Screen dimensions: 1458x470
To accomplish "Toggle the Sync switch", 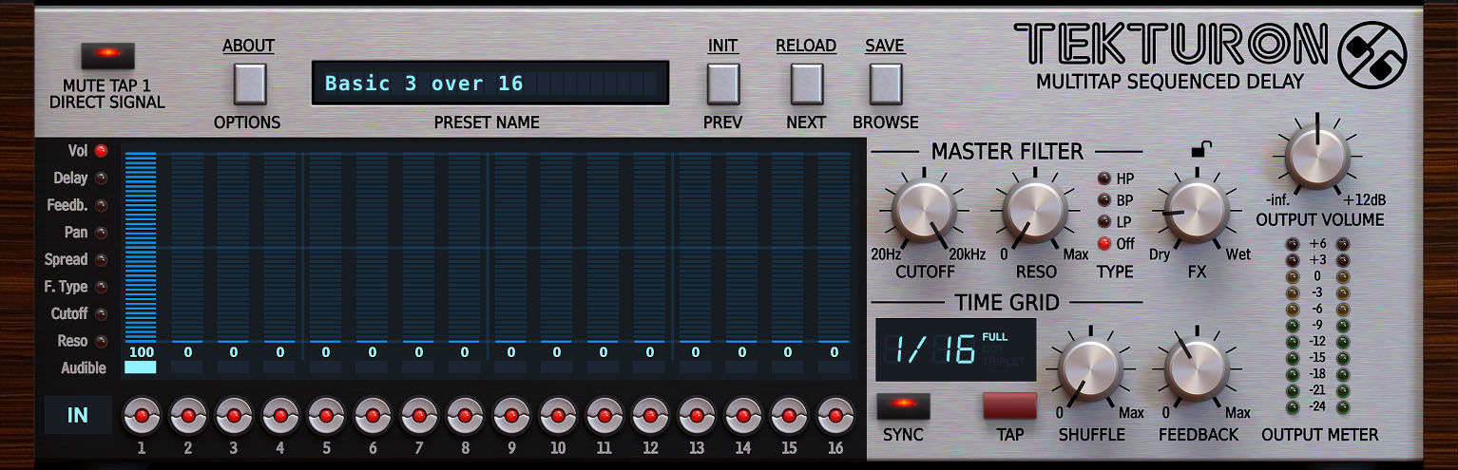I will point(903,406).
